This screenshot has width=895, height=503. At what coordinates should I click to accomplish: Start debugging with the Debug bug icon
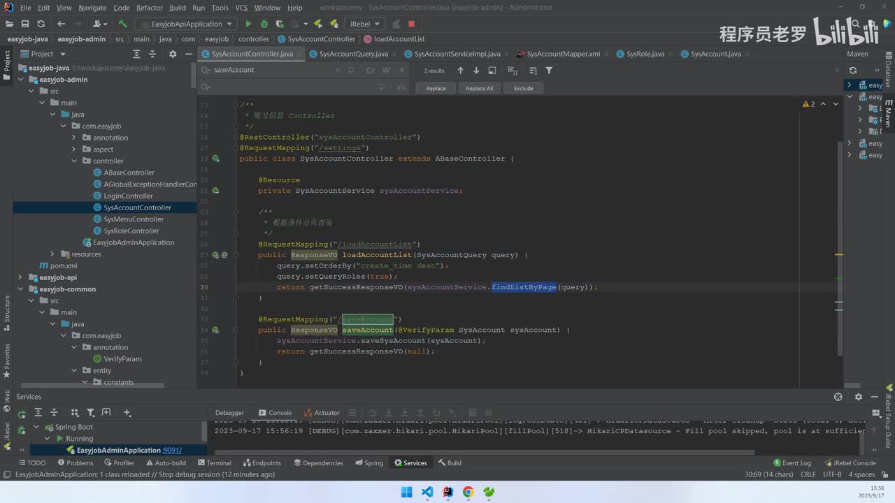(264, 24)
